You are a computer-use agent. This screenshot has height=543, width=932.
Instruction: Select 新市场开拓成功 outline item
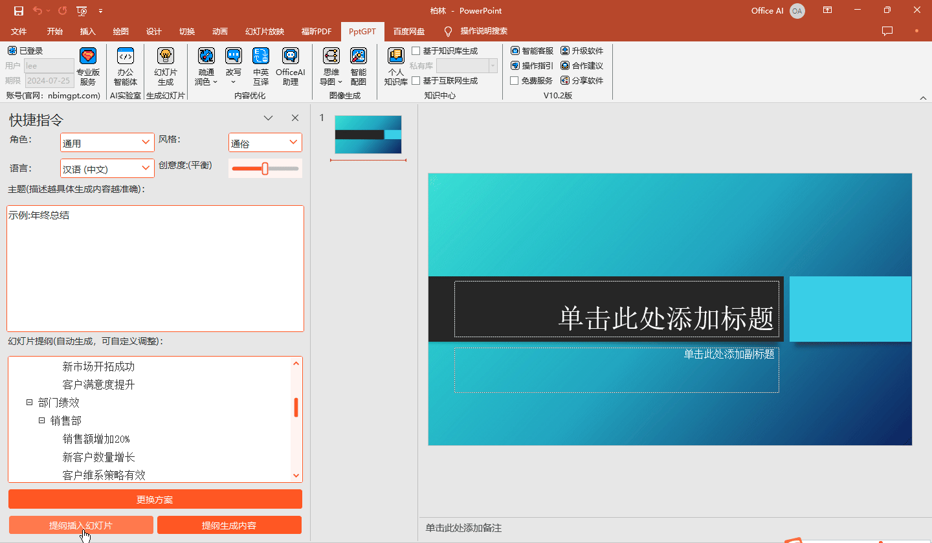click(x=99, y=366)
